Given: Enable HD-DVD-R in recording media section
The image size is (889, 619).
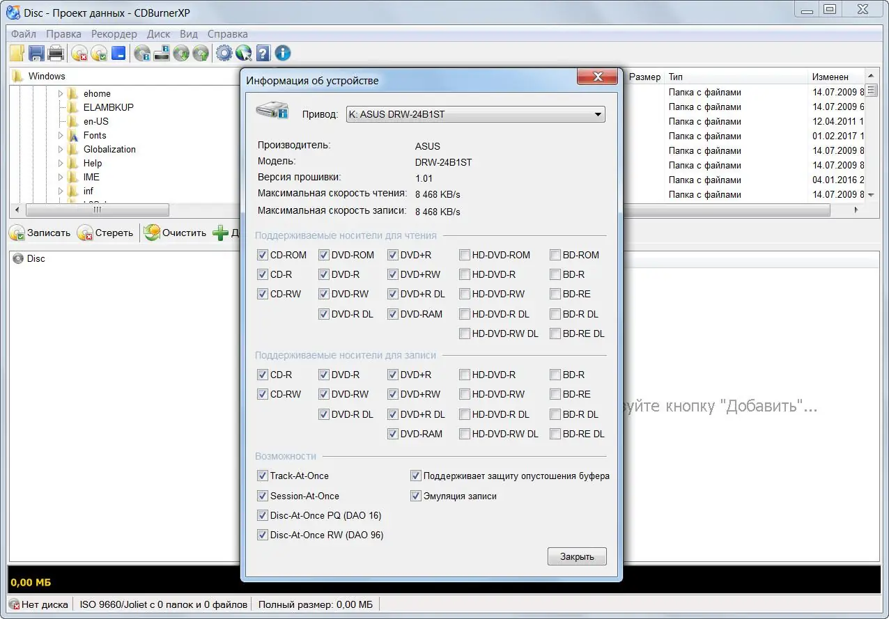Looking at the screenshot, I should tap(465, 375).
